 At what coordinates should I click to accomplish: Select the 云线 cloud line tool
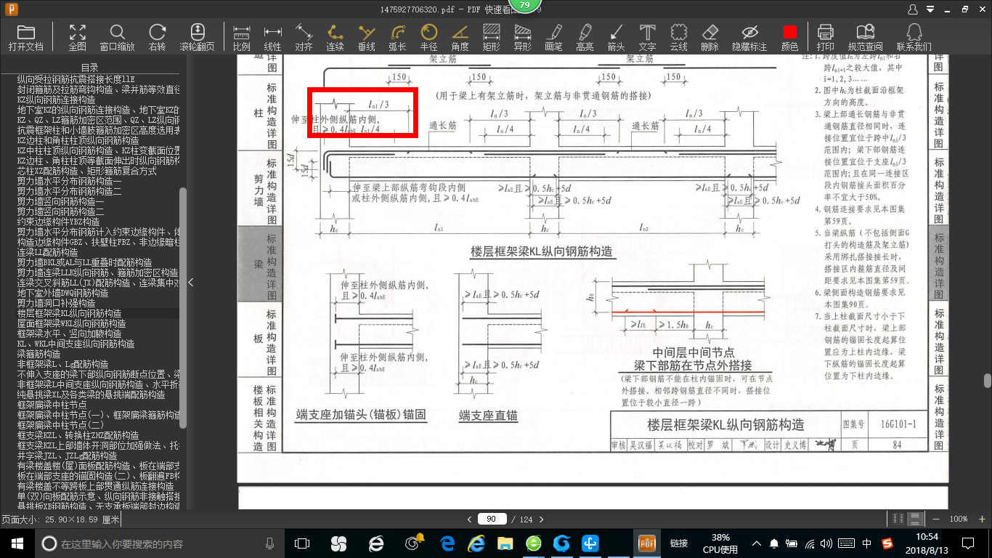678,37
